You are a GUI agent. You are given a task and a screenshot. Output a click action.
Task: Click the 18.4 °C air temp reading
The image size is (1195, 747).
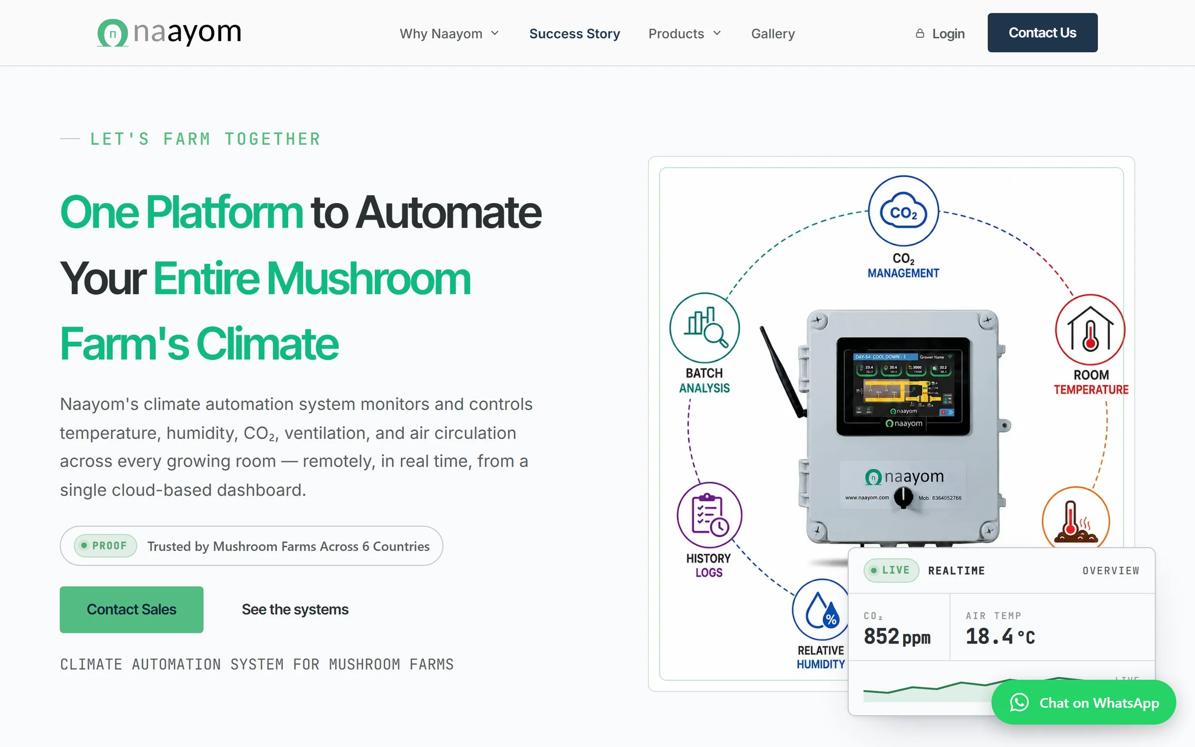pos(1000,636)
